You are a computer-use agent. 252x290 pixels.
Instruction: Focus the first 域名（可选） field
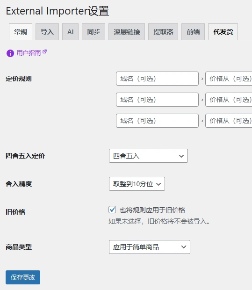coord(158,79)
